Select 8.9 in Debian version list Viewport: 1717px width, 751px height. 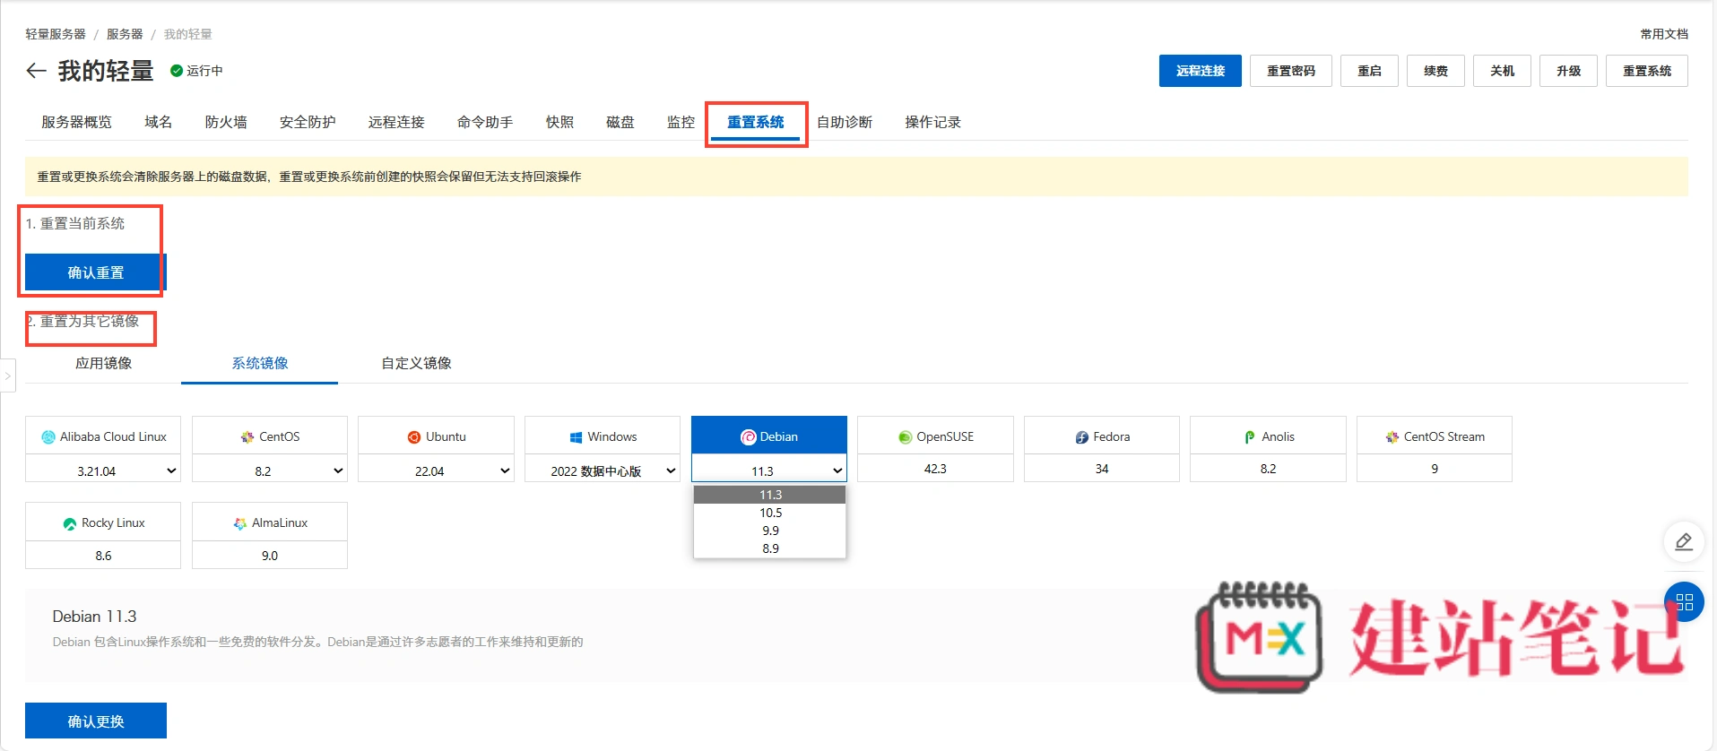pos(769,548)
